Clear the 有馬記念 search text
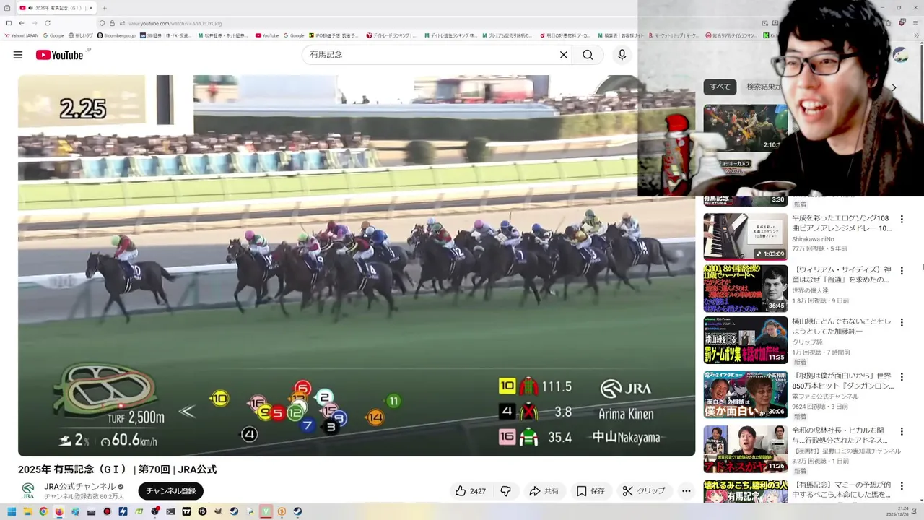 564,55
